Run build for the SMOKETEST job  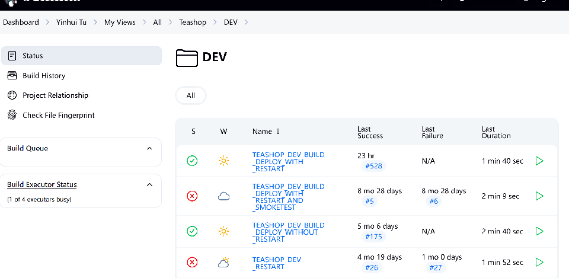539,196
